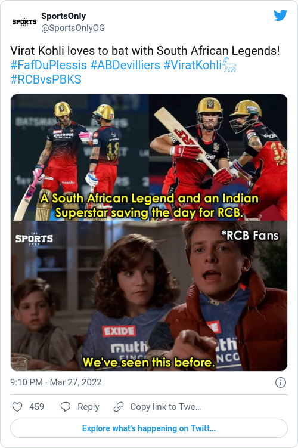Image resolution: width=298 pixels, height=448 pixels.
Task: Click the 9:10 PM Mar 27 timestamp
Action: [x=56, y=382]
